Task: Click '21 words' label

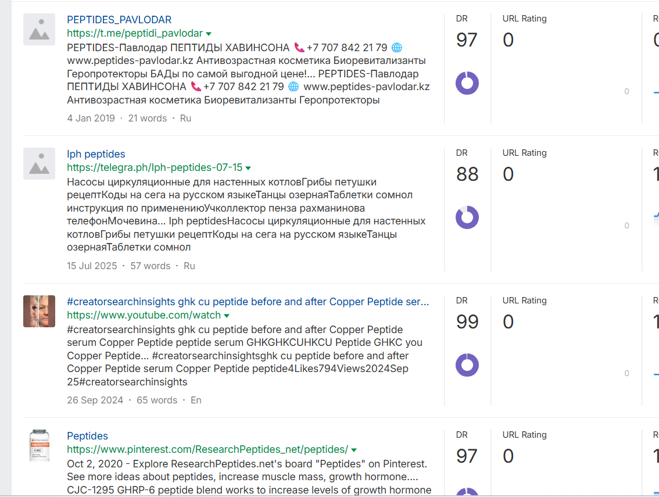Action: (x=148, y=118)
